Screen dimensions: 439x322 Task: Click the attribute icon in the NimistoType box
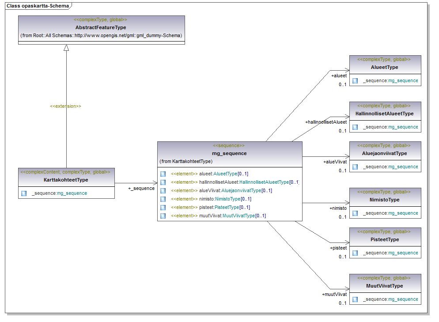tap(355, 213)
